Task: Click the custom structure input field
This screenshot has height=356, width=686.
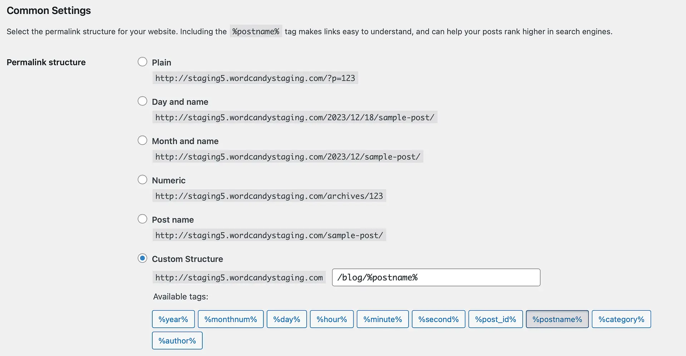Action: coord(436,277)
